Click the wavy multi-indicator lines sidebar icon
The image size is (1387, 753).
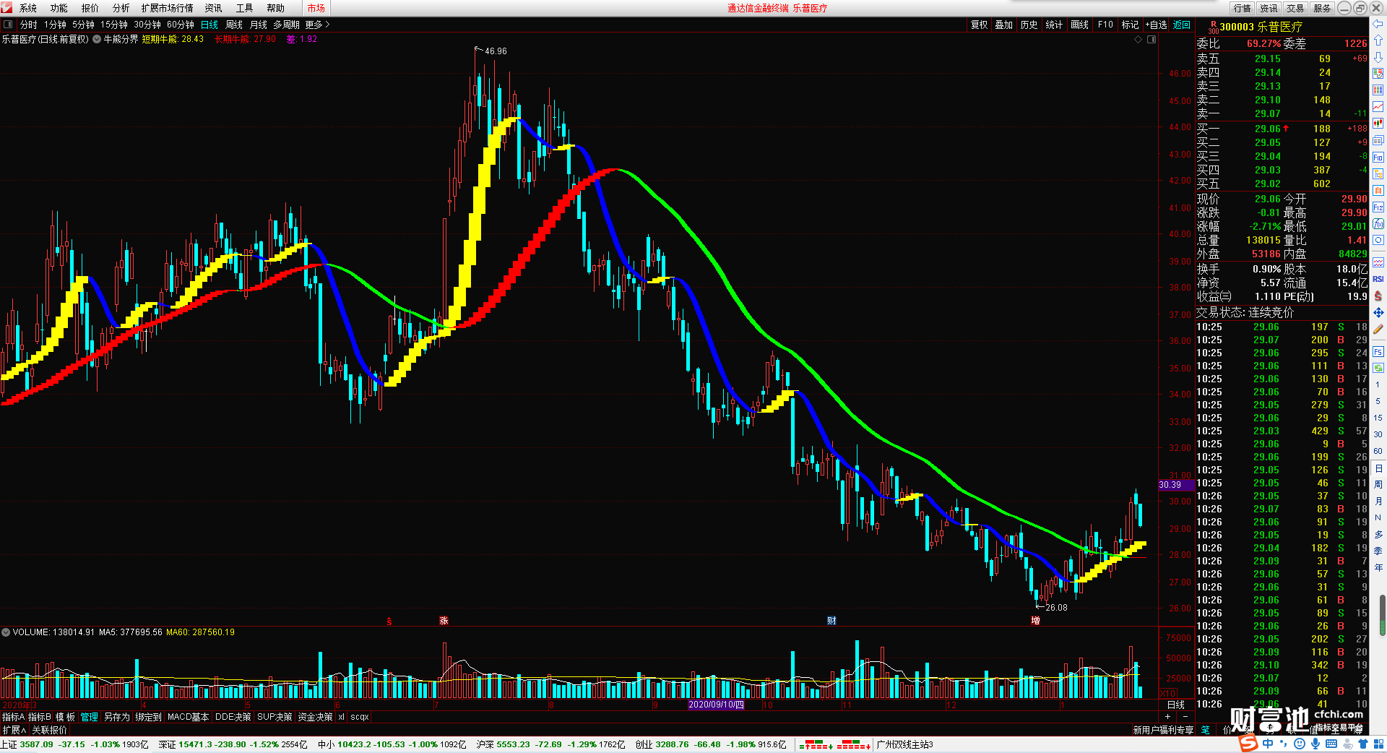click(1378, 262)
